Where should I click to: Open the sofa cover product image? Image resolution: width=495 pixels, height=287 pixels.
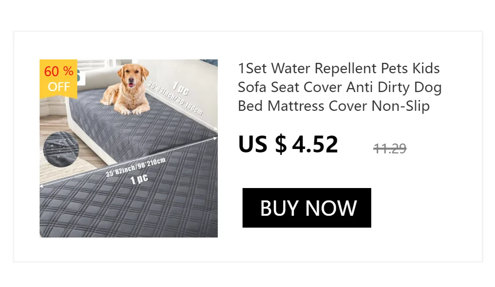129,148
